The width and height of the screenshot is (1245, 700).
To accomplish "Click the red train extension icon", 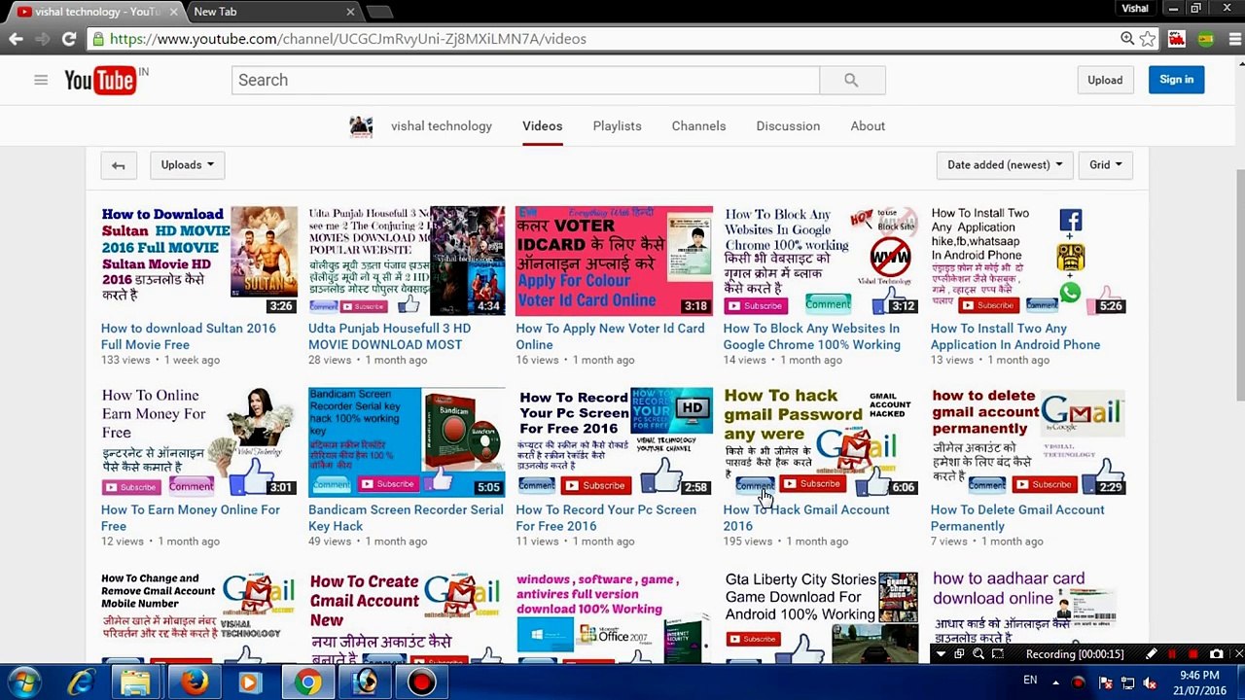I will 1177,39.
